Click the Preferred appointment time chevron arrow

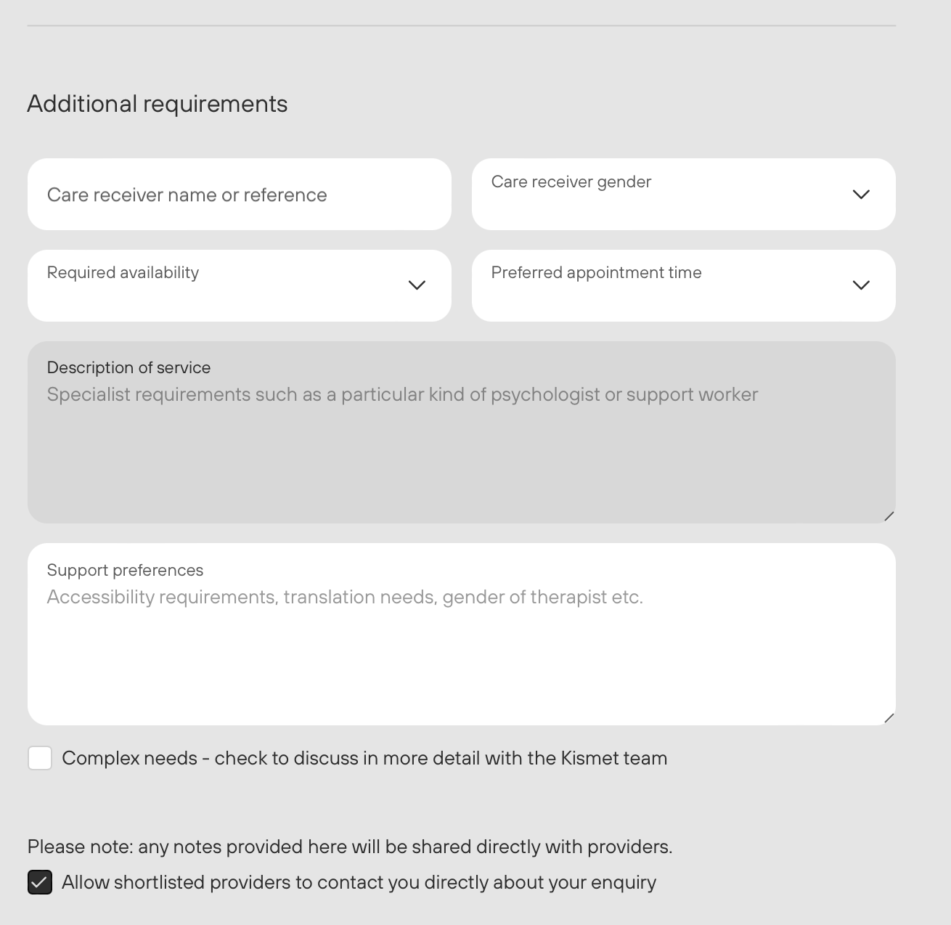point(861,285)
